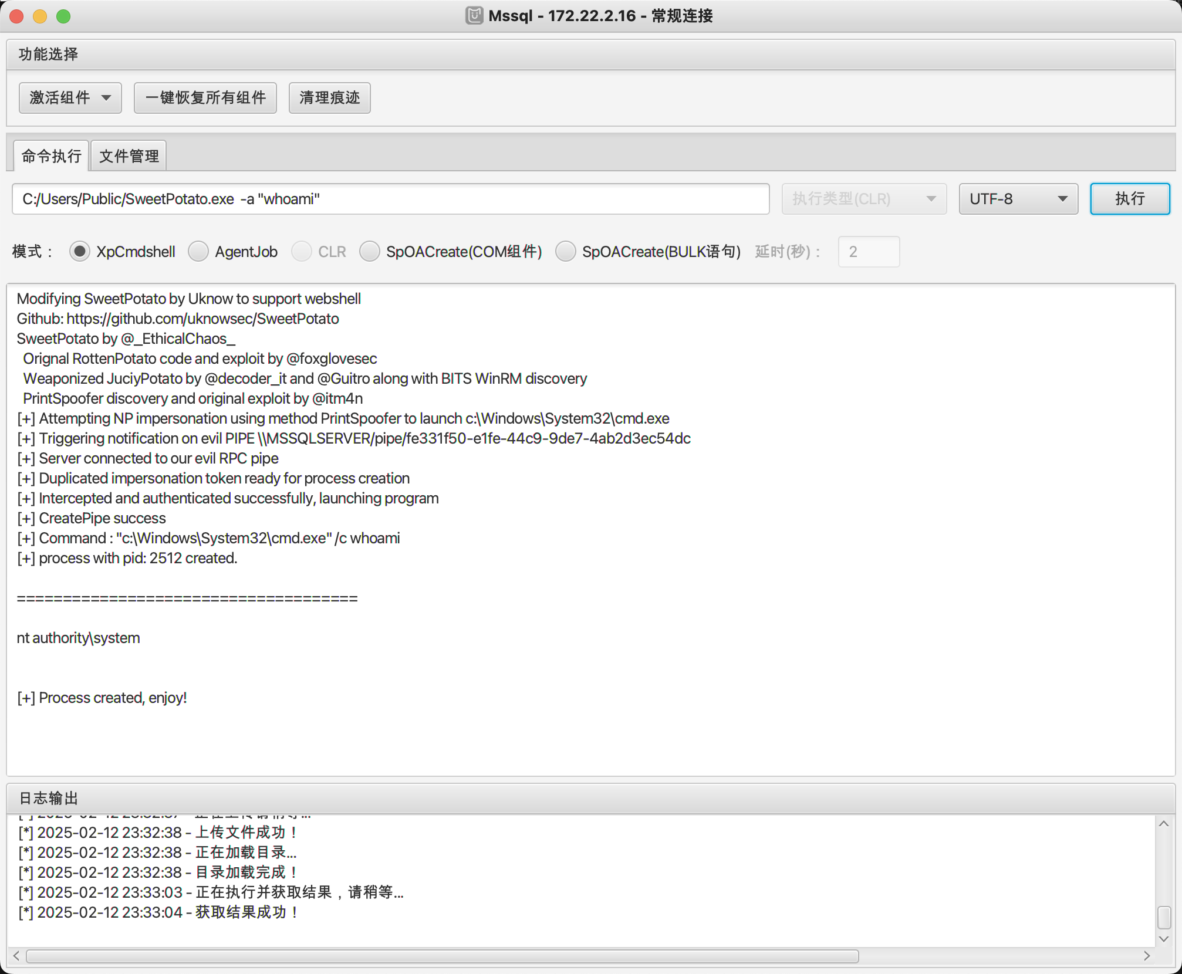Click the Github SweetPotato URL line

pos(178,319)
